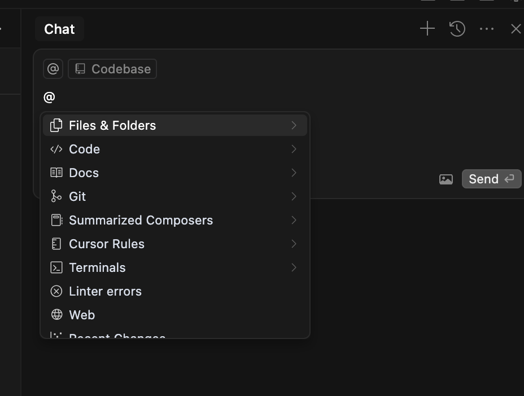Viewport: 524px width, 396px height.
Task: Expand the Cursor Rules chevron
Action: click(x=294, y=244)
